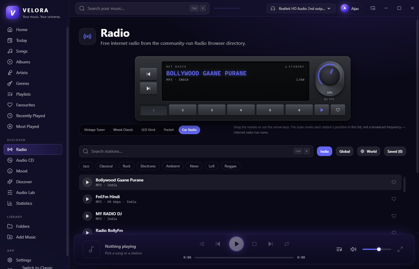Play Fnf.Fm Hindi station
The image size is (419, 269).
click(87, 199)
